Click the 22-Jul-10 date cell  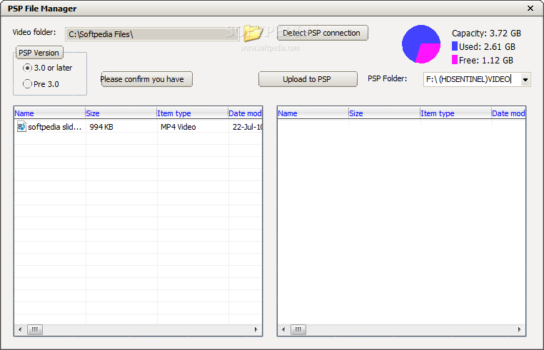[x=247, y=127]
